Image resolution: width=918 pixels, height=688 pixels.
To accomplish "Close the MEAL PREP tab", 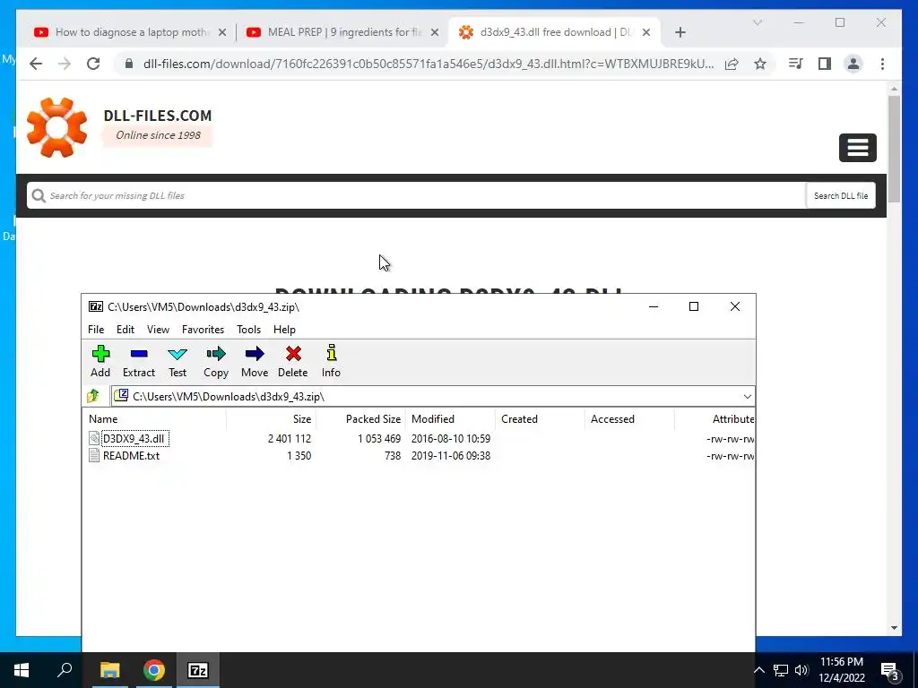I will click(435, 32).
